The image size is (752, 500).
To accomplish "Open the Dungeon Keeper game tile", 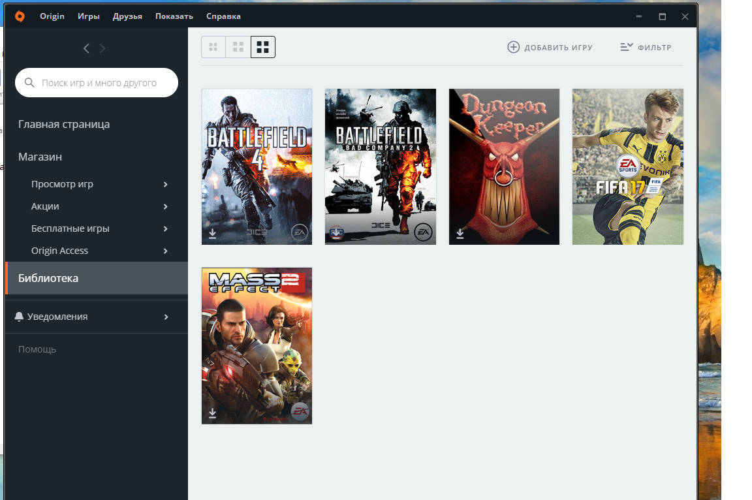I will [x=504, y=166].
